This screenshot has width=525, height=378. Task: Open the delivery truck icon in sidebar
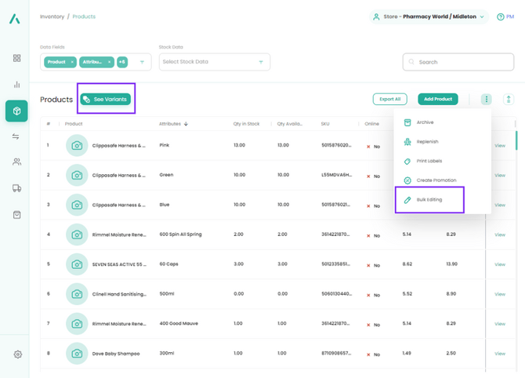coord(16,188)
